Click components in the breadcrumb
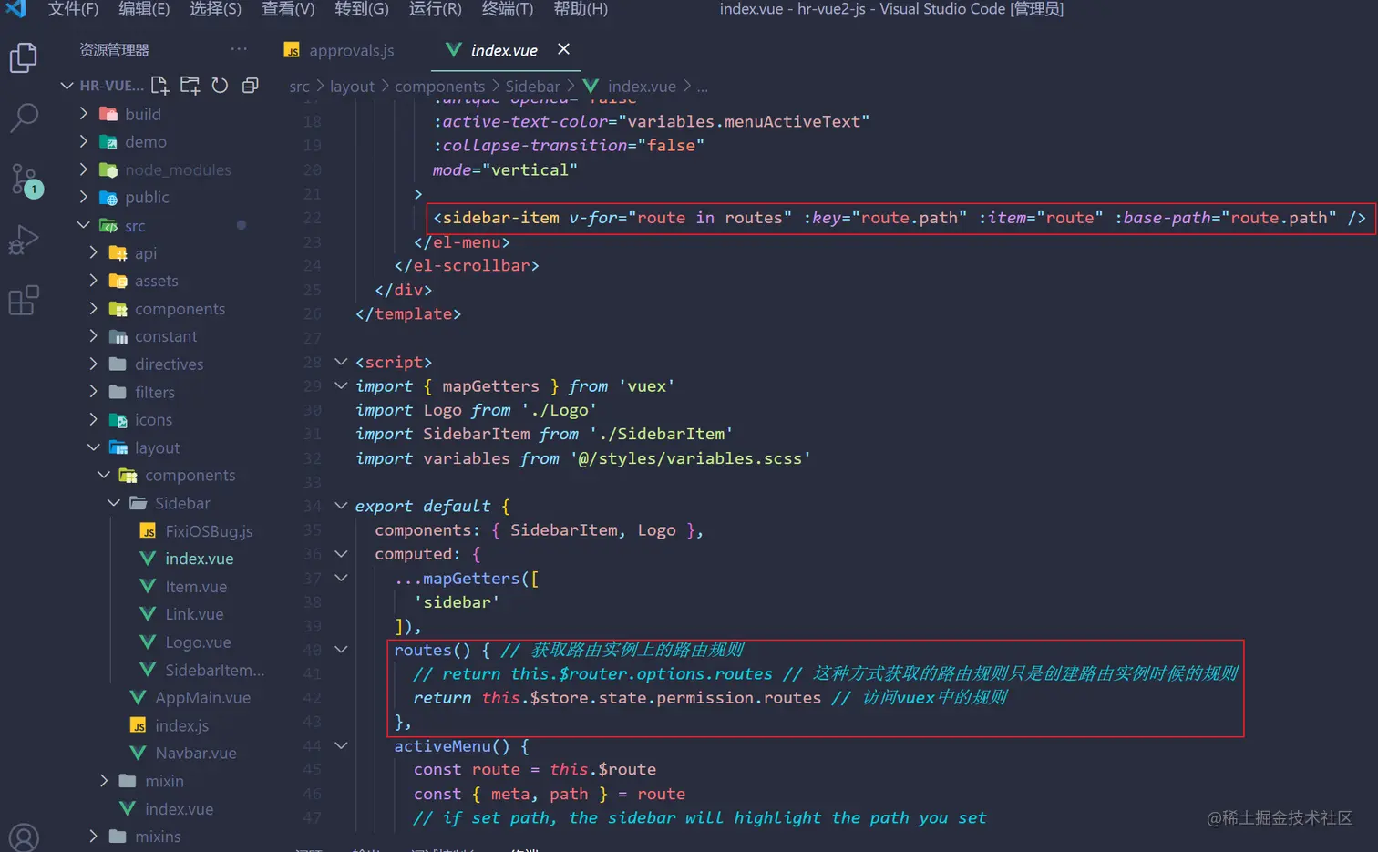This screenshot has width=1378, height=852. click(439, 87)
